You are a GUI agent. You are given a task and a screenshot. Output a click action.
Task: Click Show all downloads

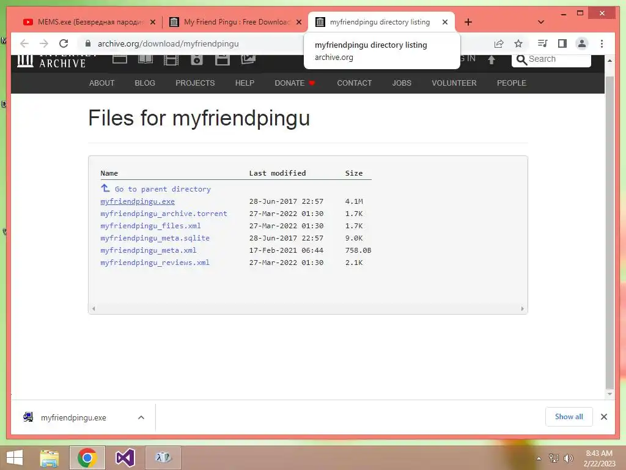(x=569, y=416)
